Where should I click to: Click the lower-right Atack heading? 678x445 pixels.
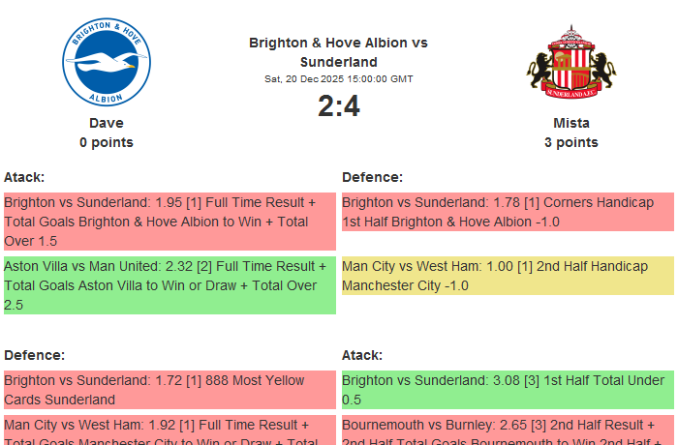pyautogui.click(x=362, y=355)
